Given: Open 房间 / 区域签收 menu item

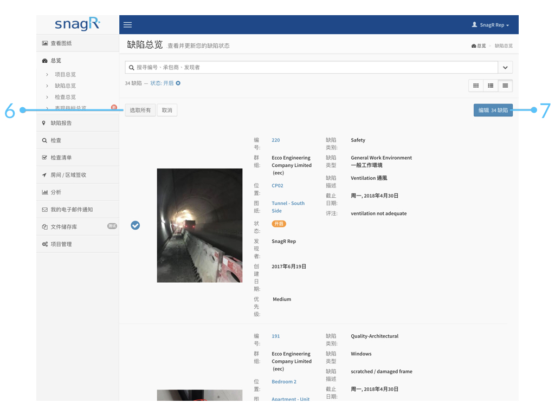Looking at the screenshot, I should [78, 175].
